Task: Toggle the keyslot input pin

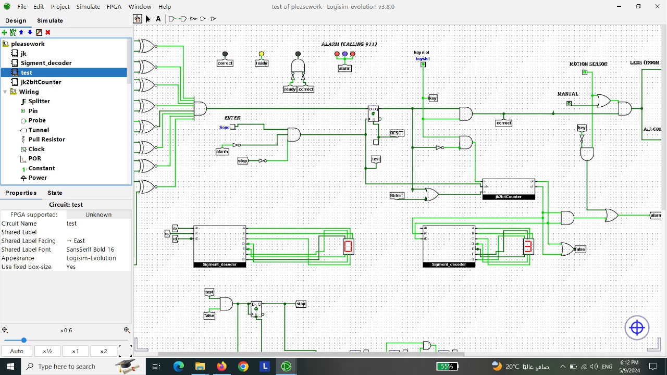Action: click(423, 65)
